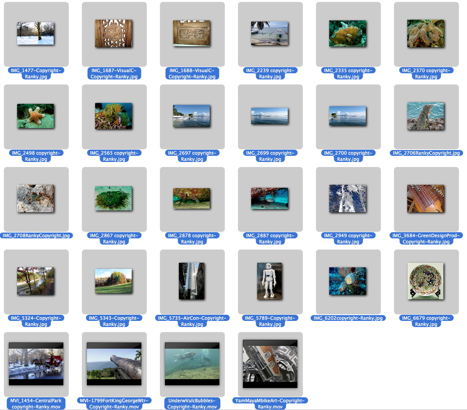Click the coral photo thumbnail IMG_2335

(x=348, y=34)
